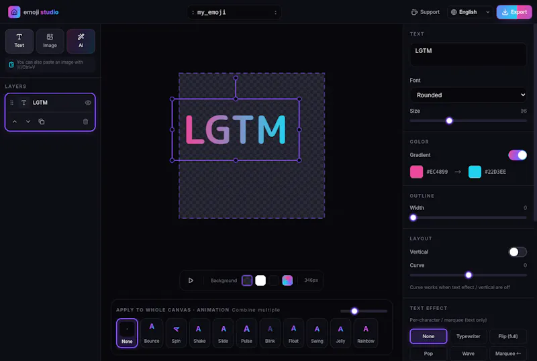Apply the Spin animation
537x361 pixels.
coord(176,333)
